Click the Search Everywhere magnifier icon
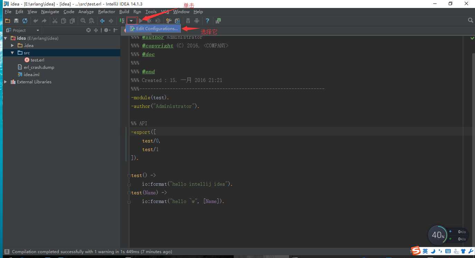Image resolution: width=475 pixels, height=258 pixels. tap(470, 20)
